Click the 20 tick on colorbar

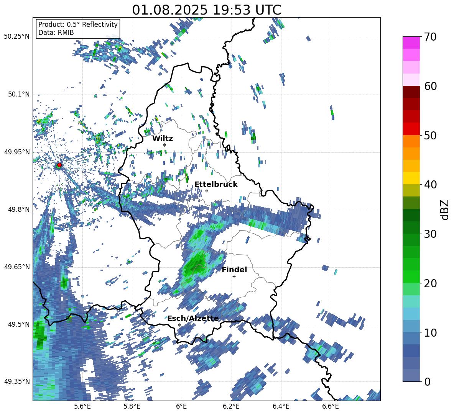pyautogui.click(x=430, y=283)
